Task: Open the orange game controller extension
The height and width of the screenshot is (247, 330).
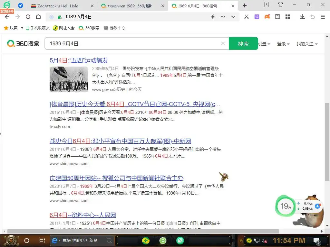Action: pos(267,17)
